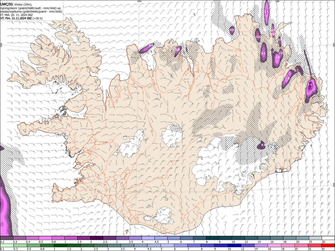Viewport: 335px width, 251px height.
Task: Top legend row: click the swatch starting at 1
Action: pos(71,238)
